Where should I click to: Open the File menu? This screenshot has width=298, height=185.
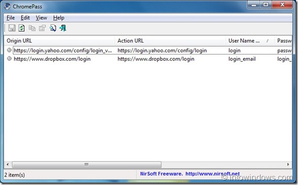coord(11,18)
